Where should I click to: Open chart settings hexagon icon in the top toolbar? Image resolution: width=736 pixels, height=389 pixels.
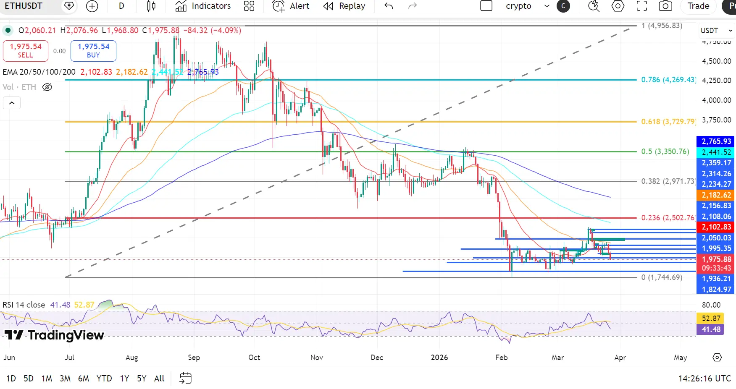618,6
